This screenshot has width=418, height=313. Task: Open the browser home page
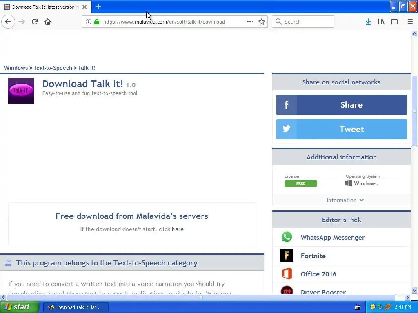coord(48,22)
